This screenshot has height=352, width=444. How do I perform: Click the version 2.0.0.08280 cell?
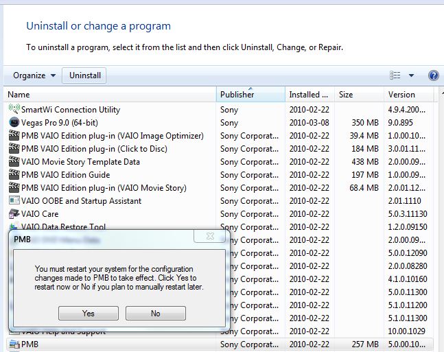click(408, 266)
